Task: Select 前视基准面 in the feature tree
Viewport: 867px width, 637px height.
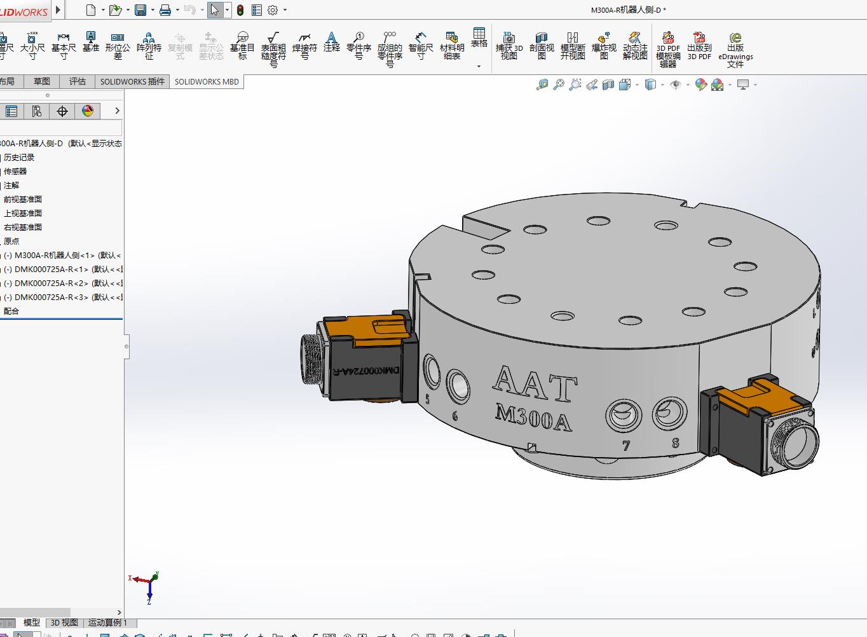Action: click(x=23, y=200)
